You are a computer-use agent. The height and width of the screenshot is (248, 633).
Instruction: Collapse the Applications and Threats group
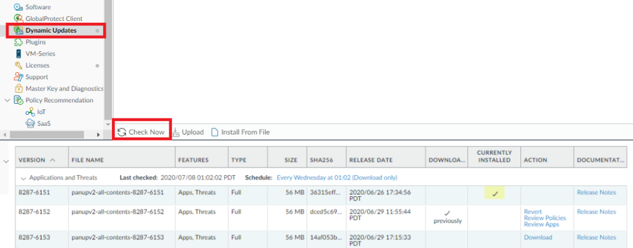[23, 178]
